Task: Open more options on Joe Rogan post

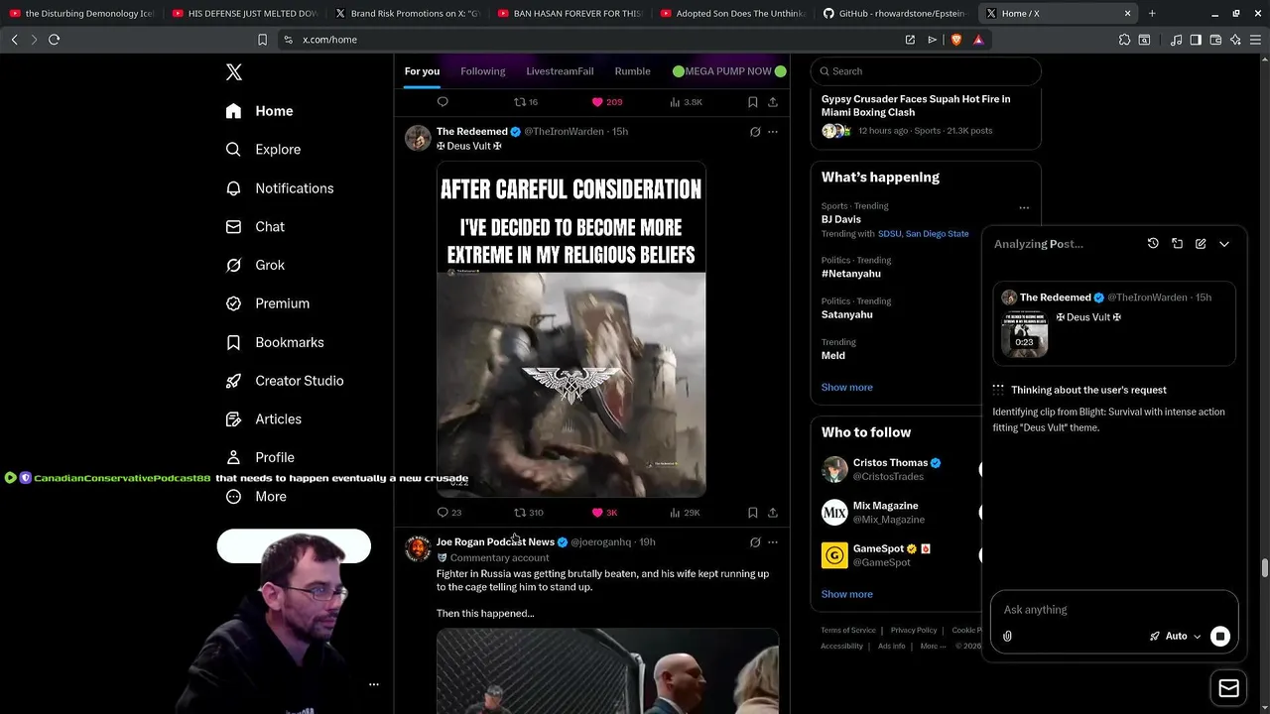Action: (773, 542)
